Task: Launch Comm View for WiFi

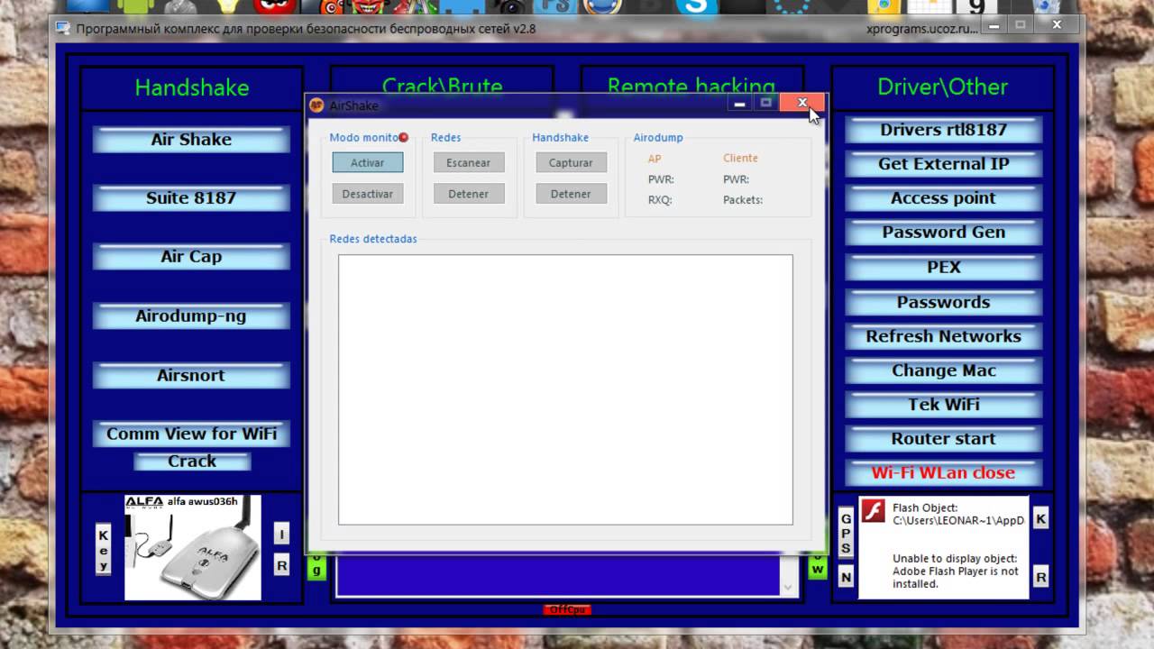Action: [x=191, y=434]
